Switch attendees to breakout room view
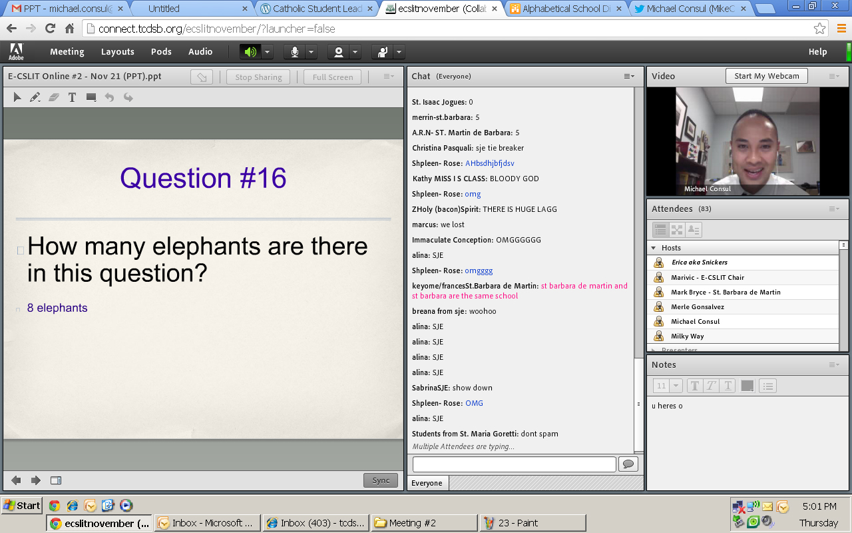 click(677, 230)
